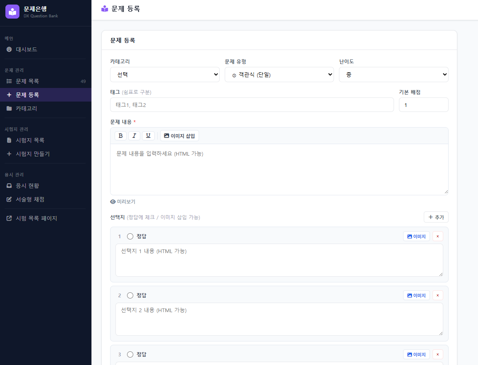Remove choice 1 with red X

438,236
